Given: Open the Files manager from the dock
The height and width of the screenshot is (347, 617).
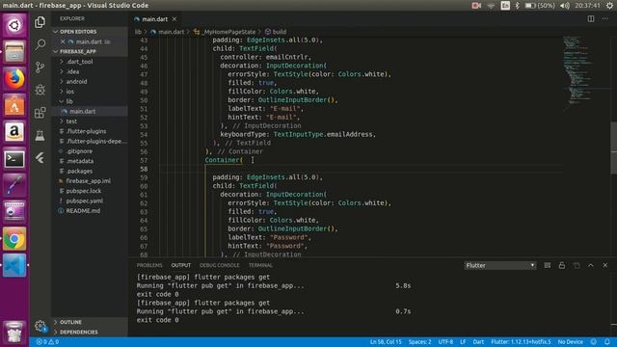Looking at the screenshot, I should (14, 51).
